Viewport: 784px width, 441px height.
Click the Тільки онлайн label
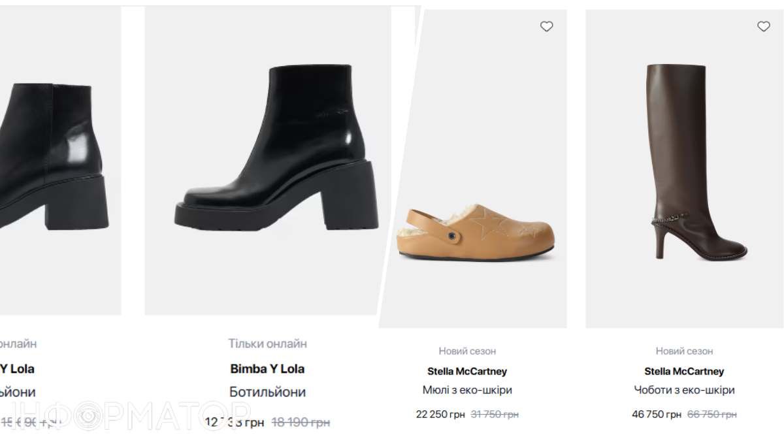[267, 344]
